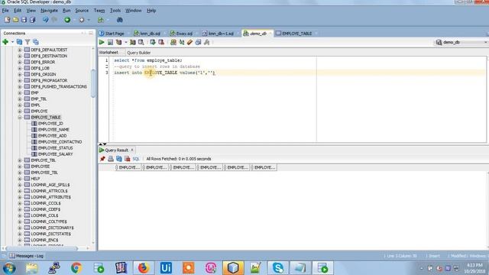
Task: Click the Connections panel horizontal scrollbar
Action: point(41,248)
